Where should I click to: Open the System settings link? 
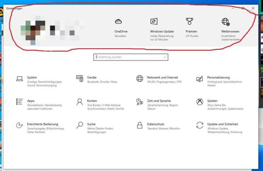32,77
